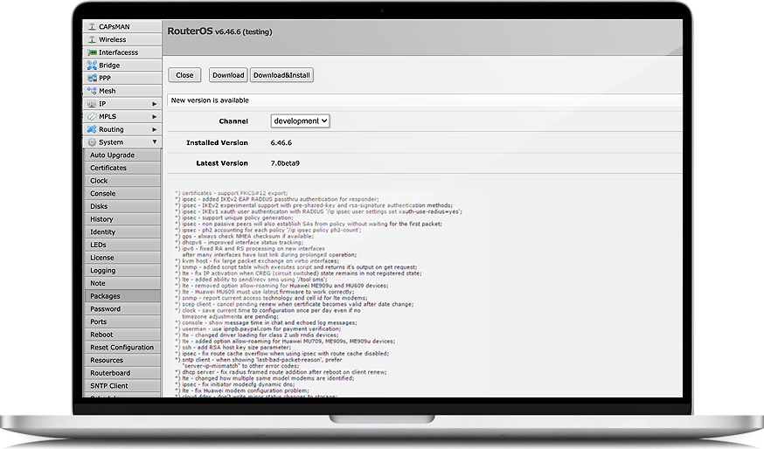Click the RouterOS v6.46.6 title text

pos(219,31)
